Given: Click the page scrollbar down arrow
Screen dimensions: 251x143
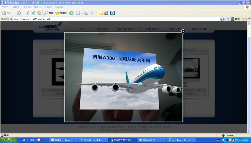Looking at the screenshot, I should pos(249,131).
